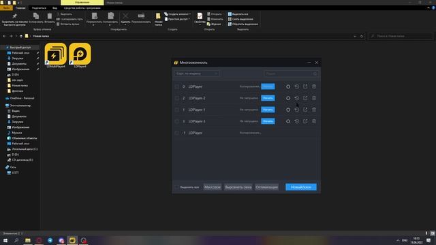
Task: Tick checkbox for LDPlayer-2 row
Action: (177, 98)
